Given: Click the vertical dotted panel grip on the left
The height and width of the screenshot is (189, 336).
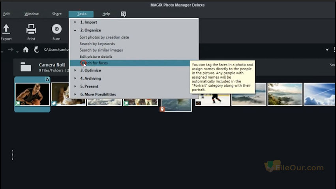Looking at the screenshot, I should (12, 155).
